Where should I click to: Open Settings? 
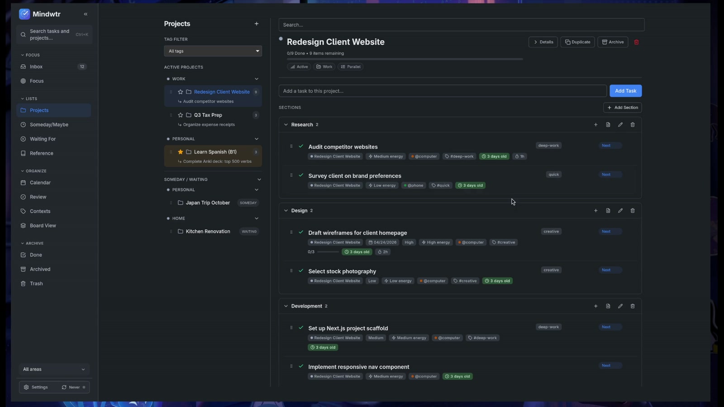(36, 387)
